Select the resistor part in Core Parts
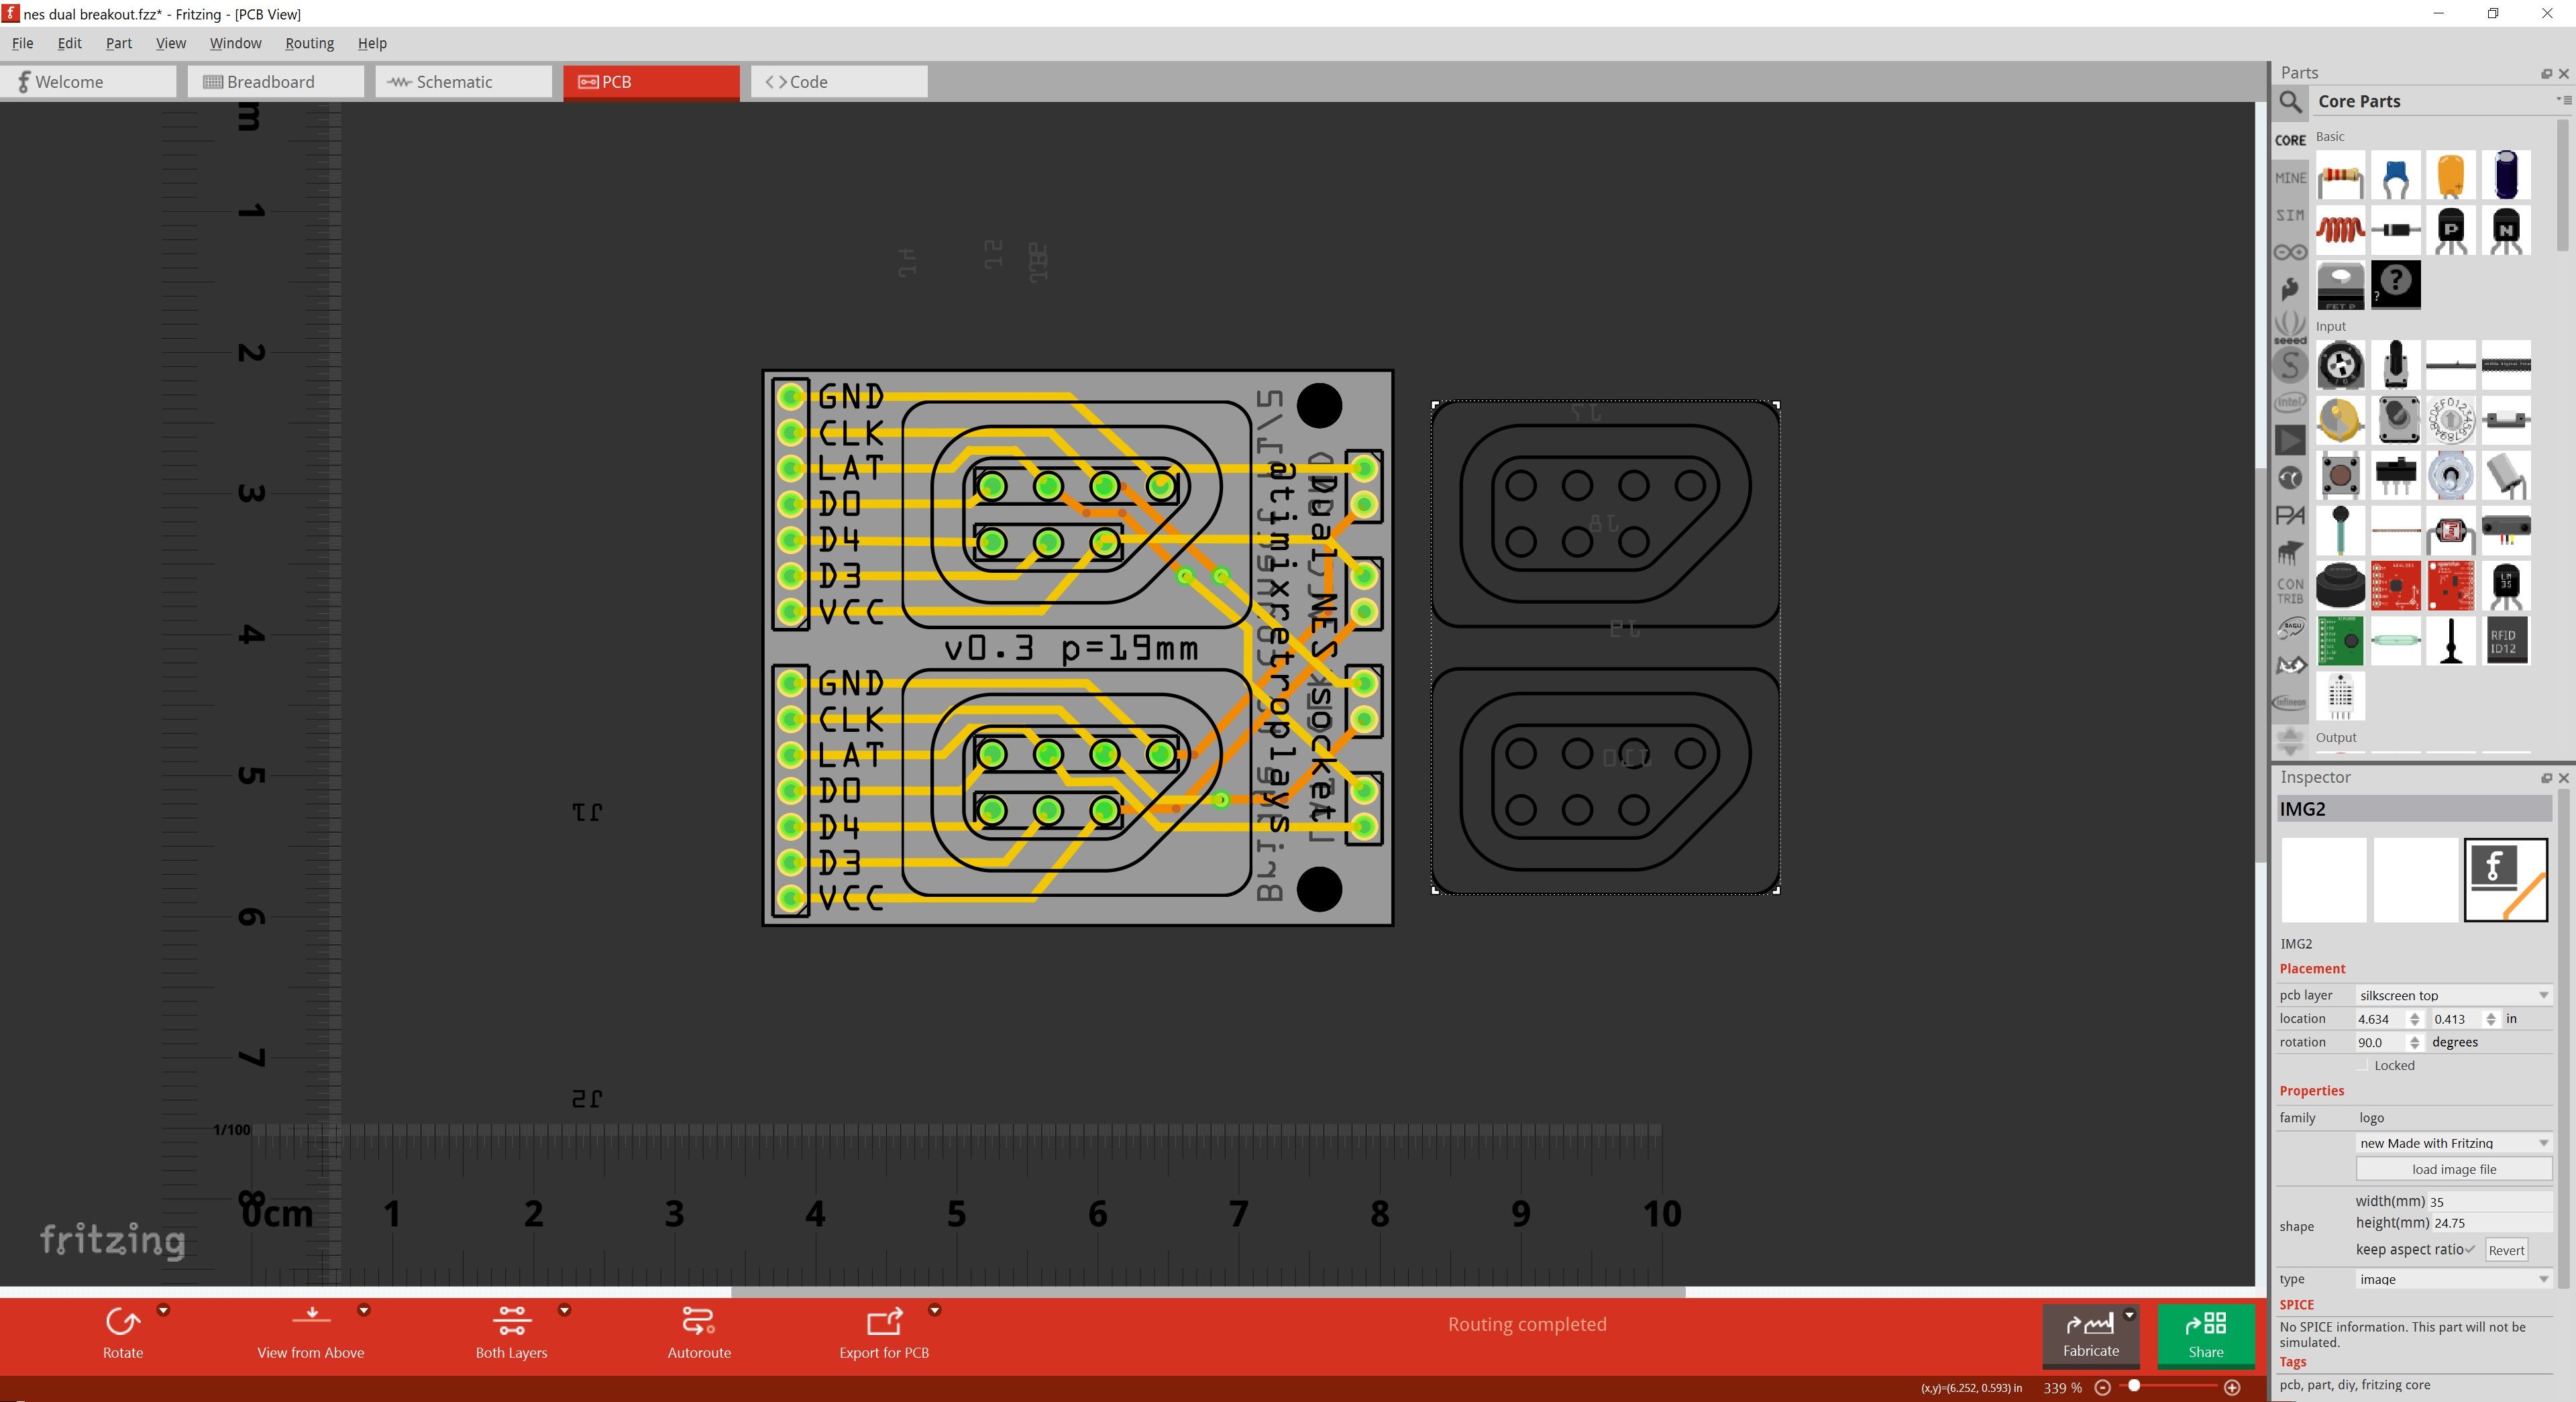The height and width of the screenshot is (1402, 2576). [x=2340, y=176]
